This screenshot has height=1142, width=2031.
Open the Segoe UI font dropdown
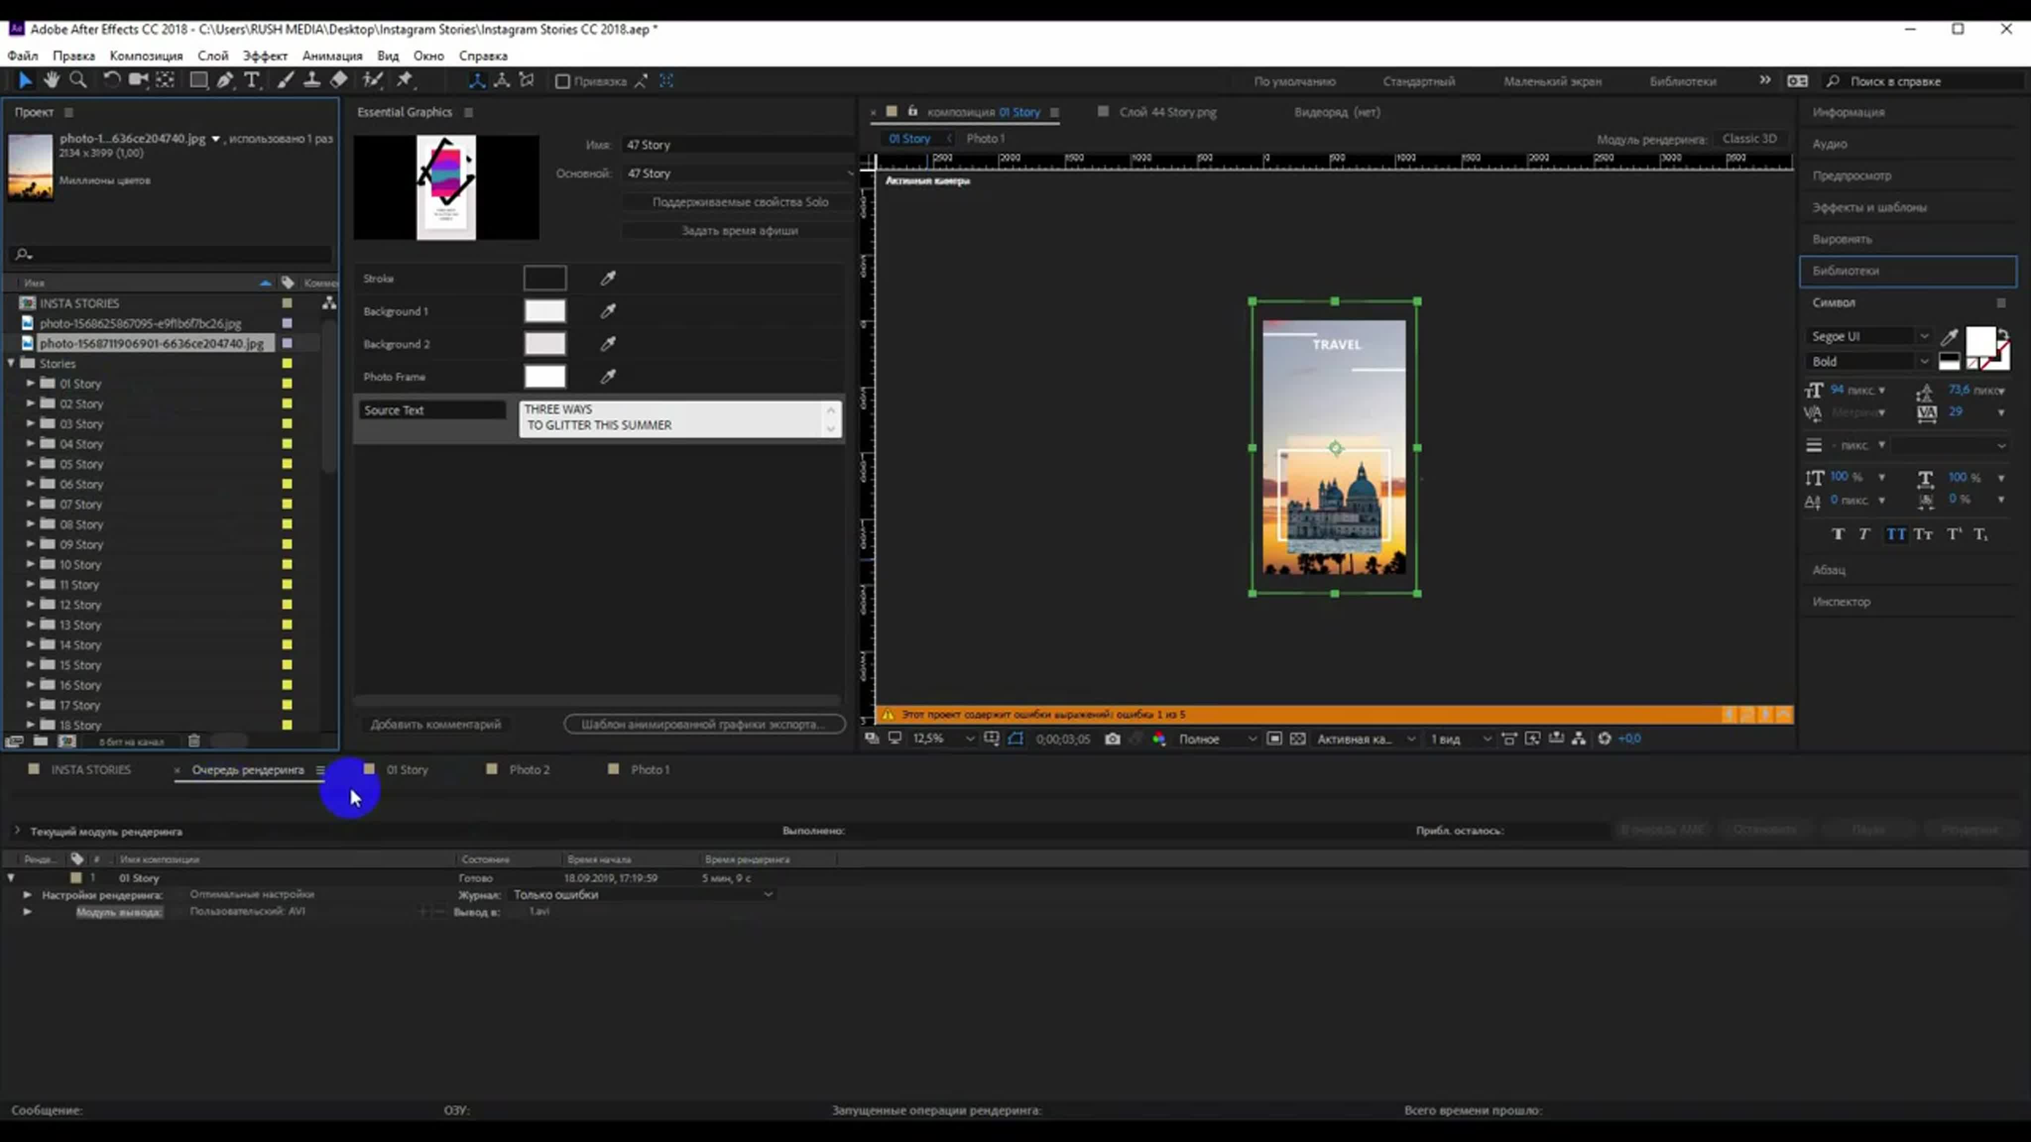pos(1924,337)
